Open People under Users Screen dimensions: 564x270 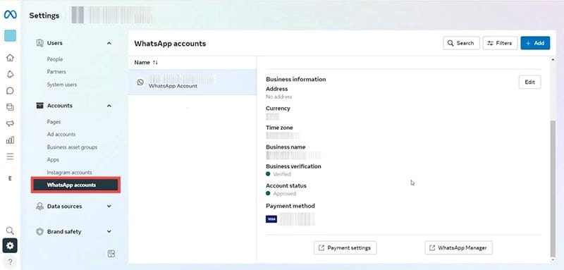pyautogui.click(x=55, y=59)
